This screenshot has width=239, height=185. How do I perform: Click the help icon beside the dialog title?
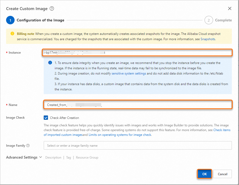coord(52,8)
